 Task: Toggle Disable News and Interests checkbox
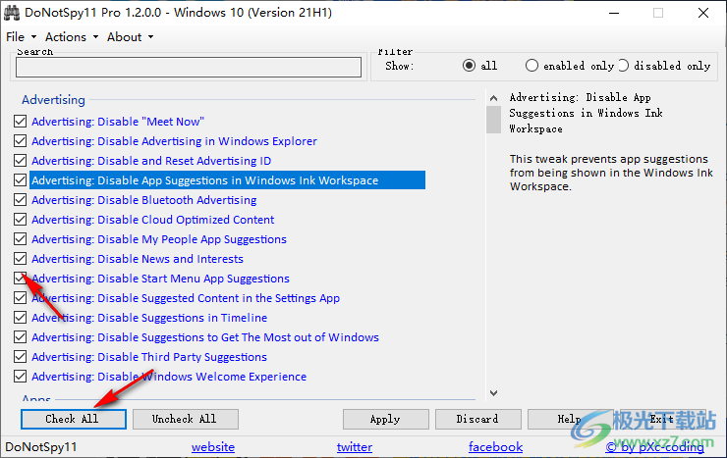tap(20, 259)
